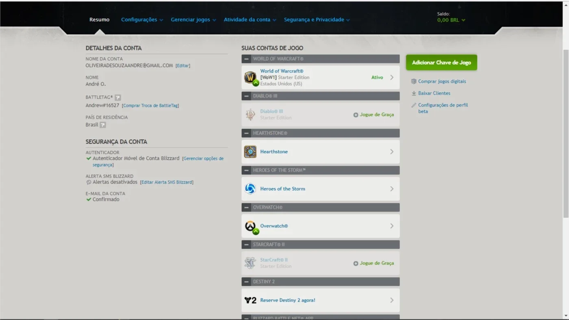Click the green Ativo status text
The width and height of the screenshot is (569, 320).
click(377, 78)
